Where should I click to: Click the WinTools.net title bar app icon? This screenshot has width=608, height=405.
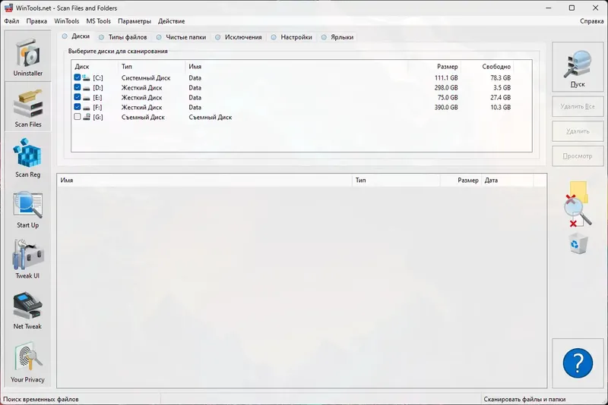point(8,8)
